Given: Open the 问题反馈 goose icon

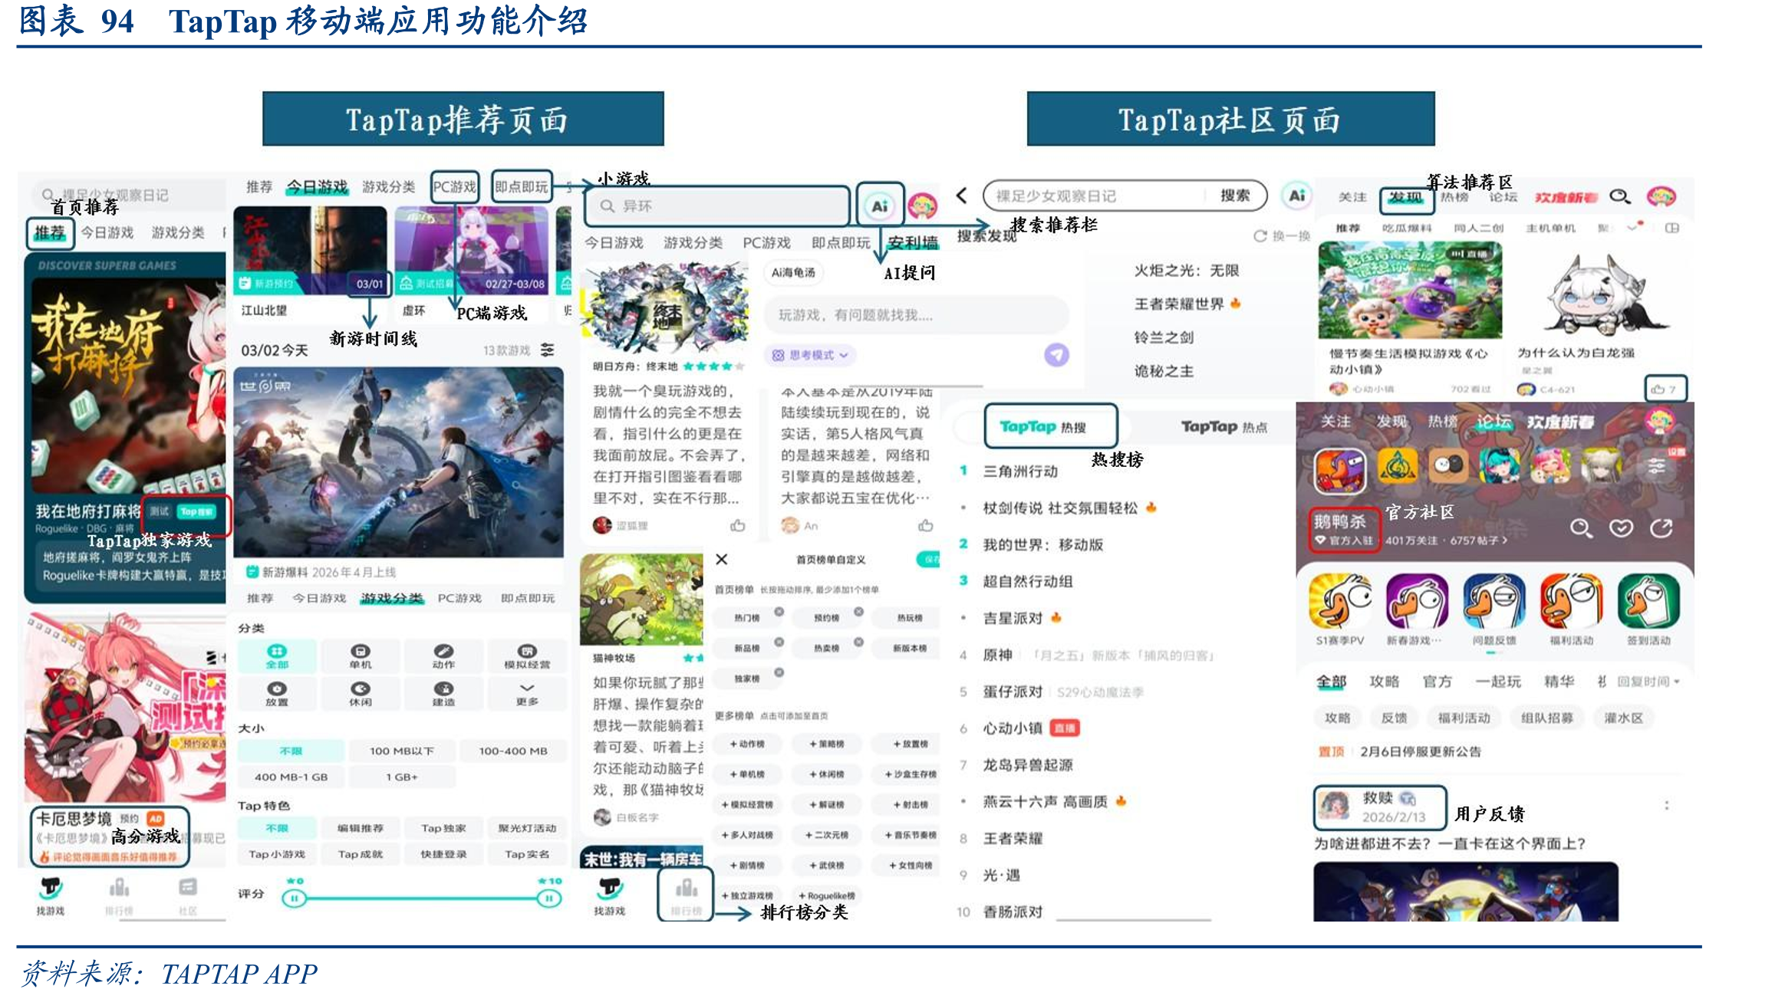Looking at the screenshot, I should [1494, 600].
